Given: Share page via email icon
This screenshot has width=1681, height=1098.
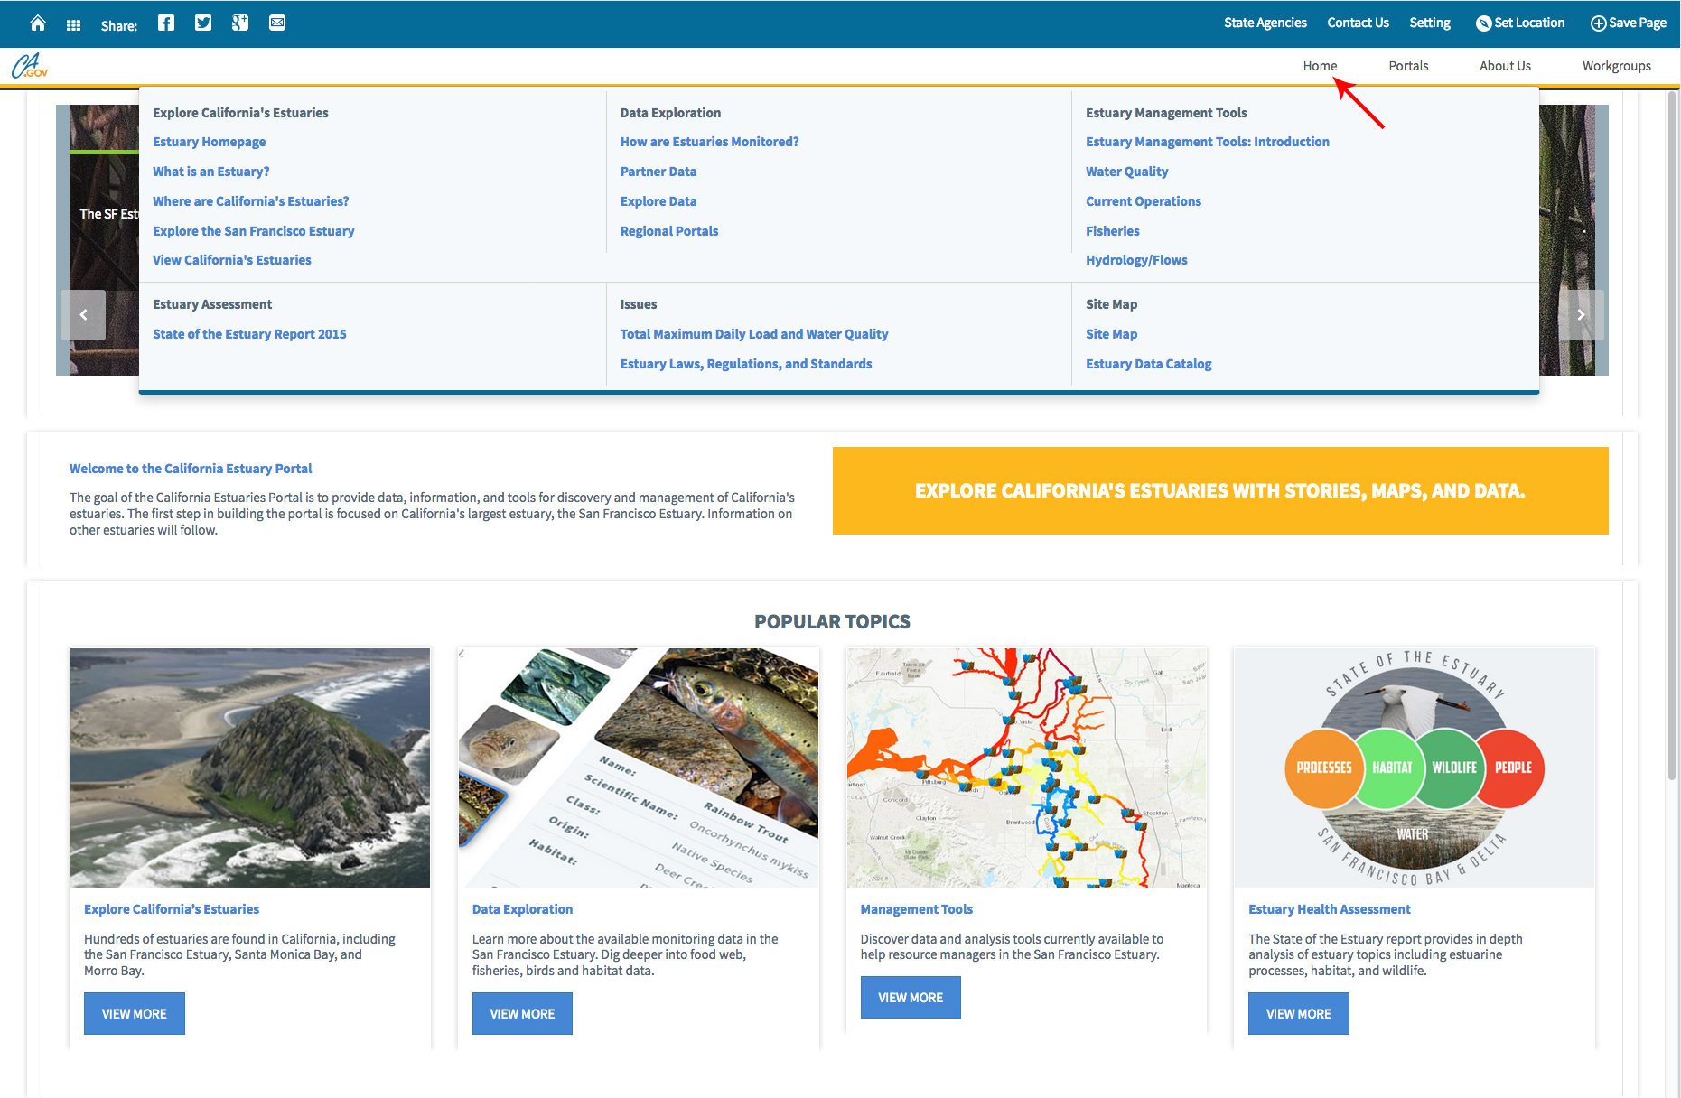Looking at the screenshot, I should pos(277,23).
